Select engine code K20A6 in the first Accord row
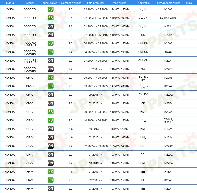Viewport: 197px width, 193px height. pos(168,9)
